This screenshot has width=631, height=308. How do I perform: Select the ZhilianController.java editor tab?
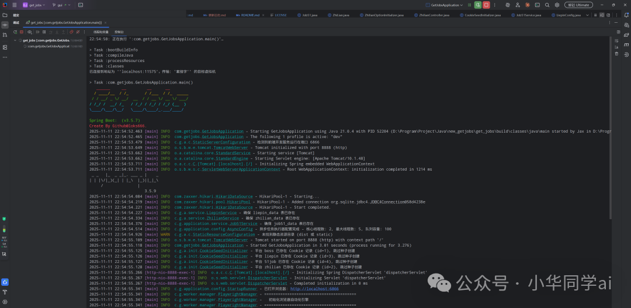pos(432,15)
